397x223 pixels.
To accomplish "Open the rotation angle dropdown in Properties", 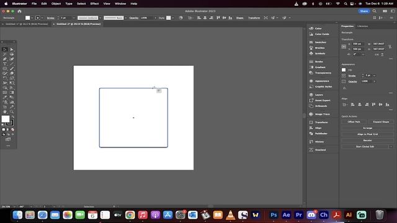I will pyautogui.click(x=364, y=55).
